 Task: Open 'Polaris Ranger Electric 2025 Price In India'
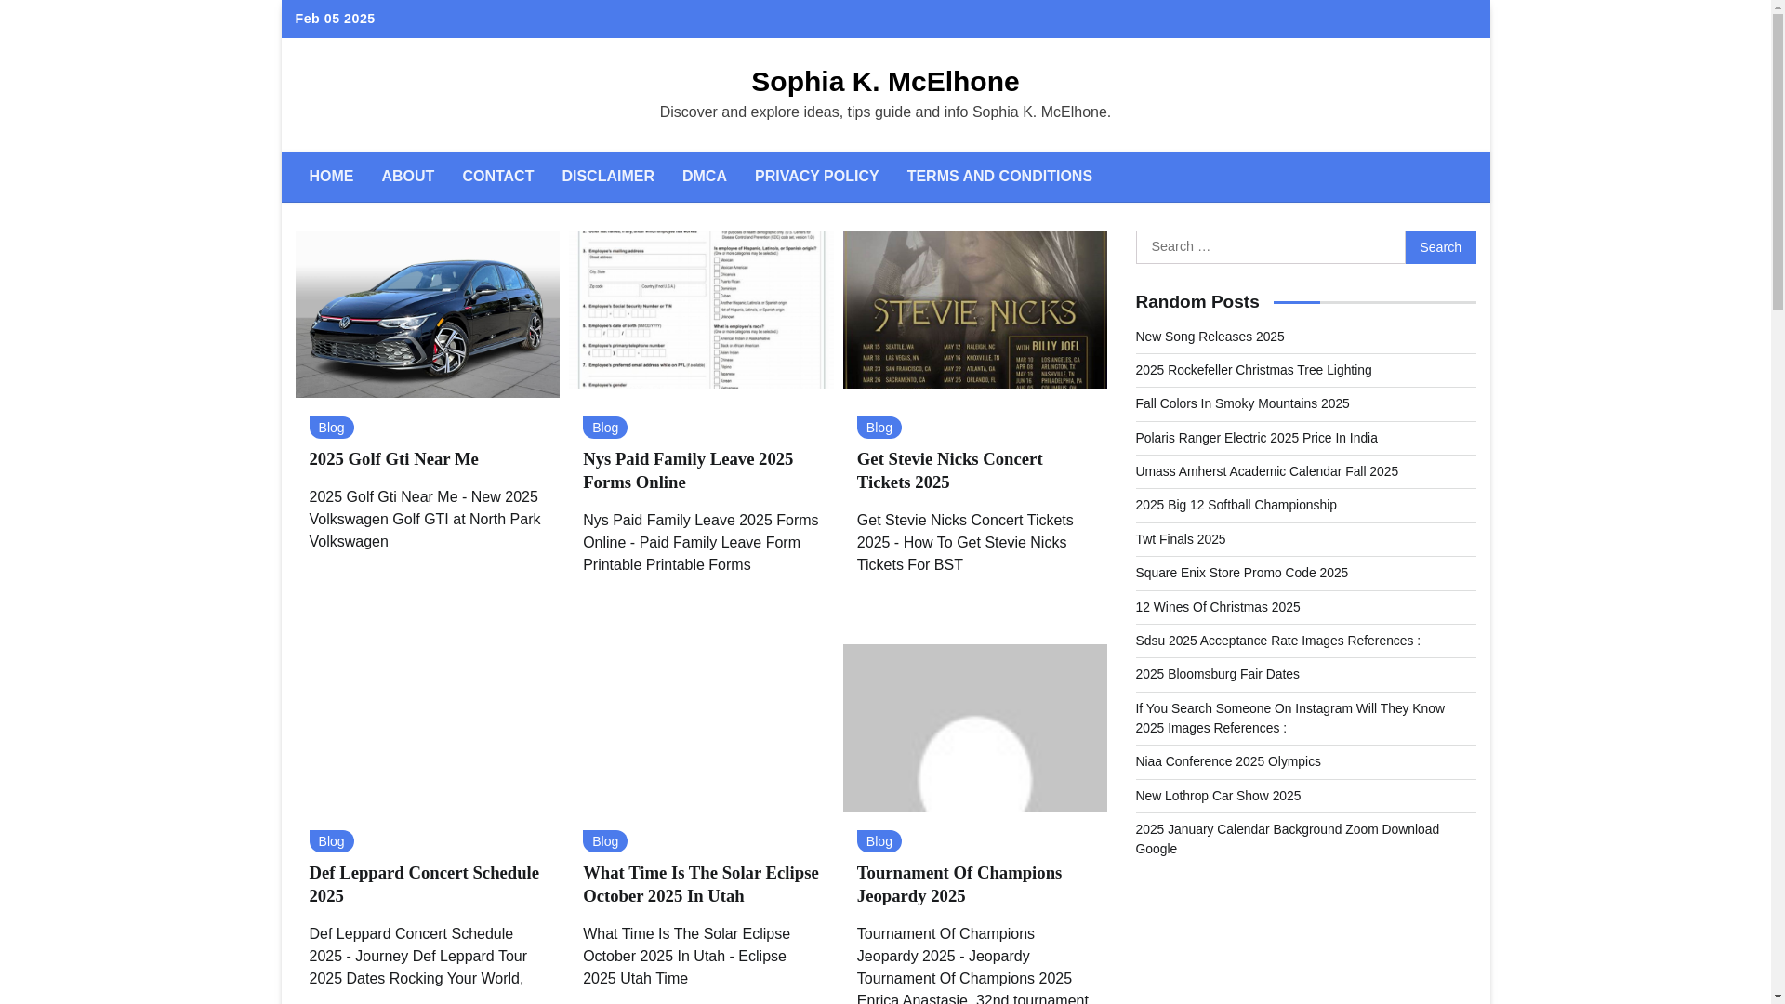pyautogui.click(x=1256, y=438)
